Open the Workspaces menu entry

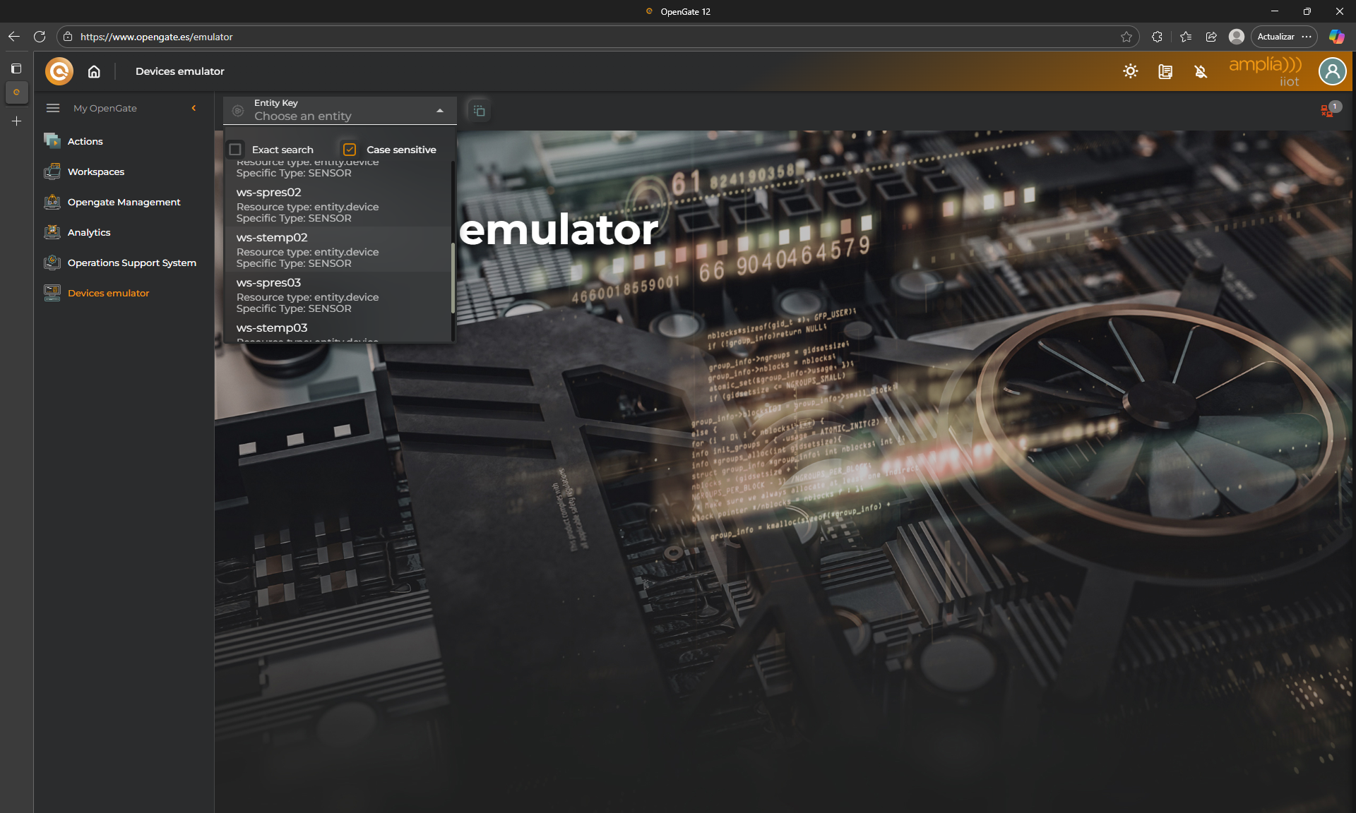point(96,171)
